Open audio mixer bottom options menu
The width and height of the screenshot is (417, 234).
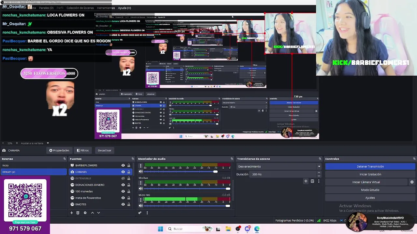coord(147,213)
